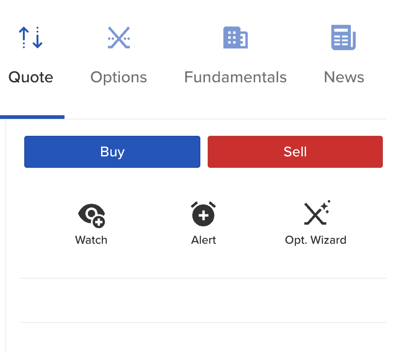Click the eye-with-plus Watch icon
The image size is (419, 353).
click(91, 214)
